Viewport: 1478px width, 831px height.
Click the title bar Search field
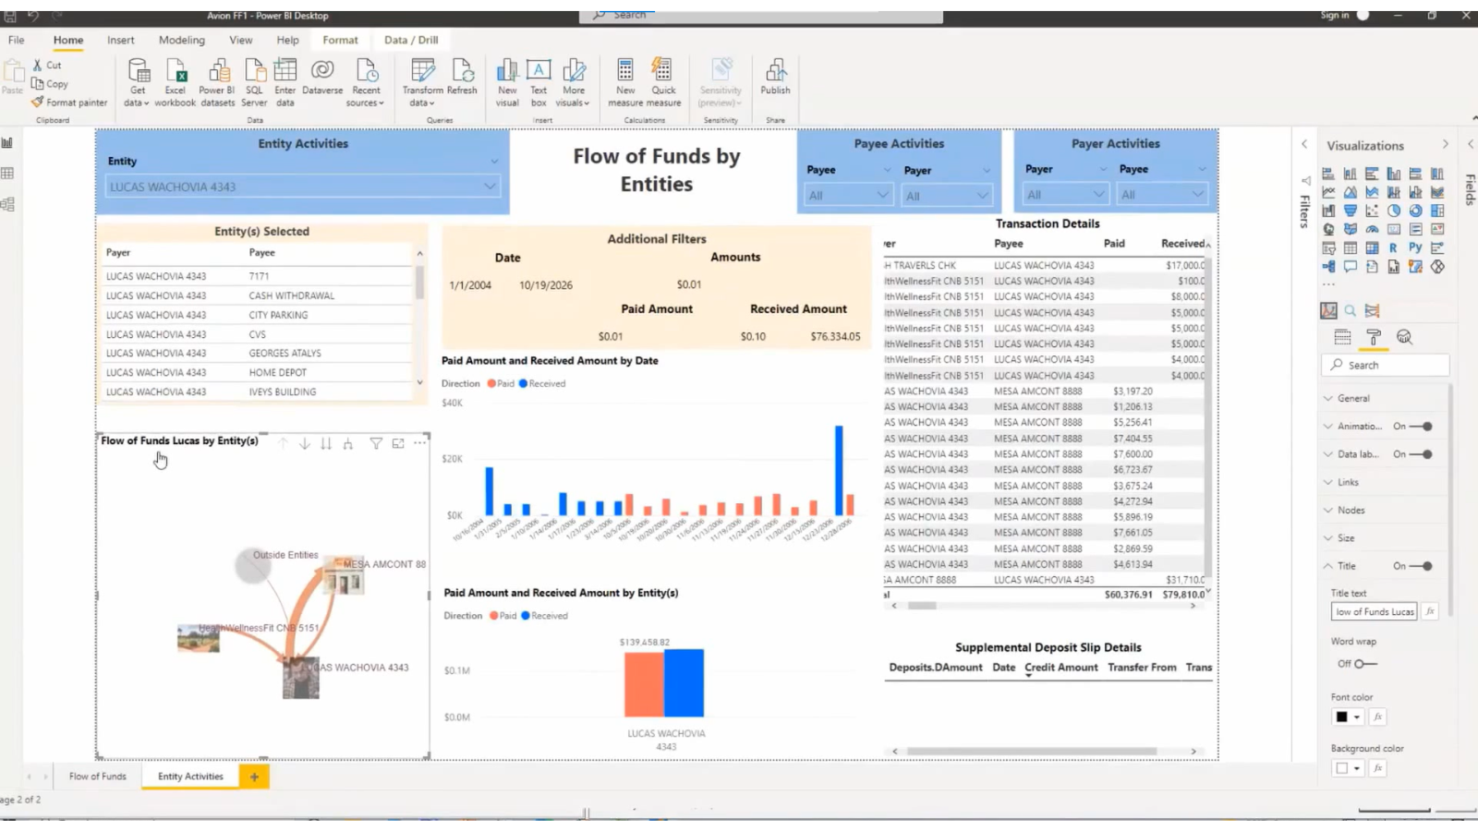click(761, 16)
